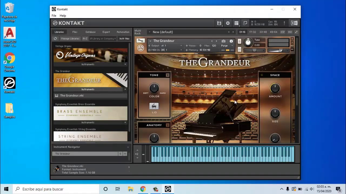The width and height of the screenshot is (346, 194).
Task: Clear the library search with X icon
Action: pos(115,39)
